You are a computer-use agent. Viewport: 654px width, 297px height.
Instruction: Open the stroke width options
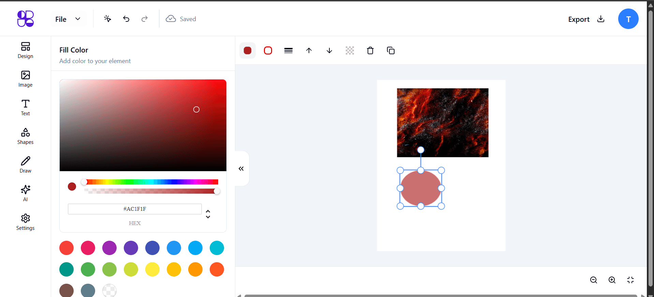[x=288, y=50]
